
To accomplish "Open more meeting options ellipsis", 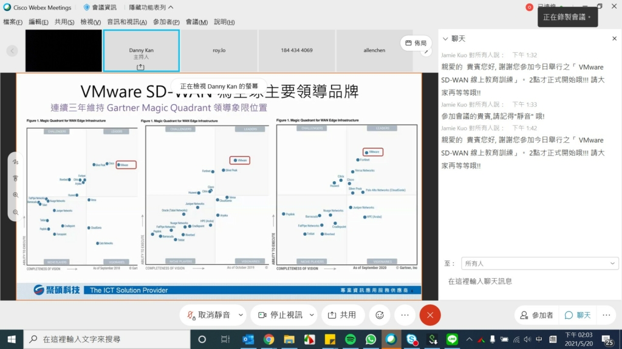I will pyautogui.click(x=405, y=315).
